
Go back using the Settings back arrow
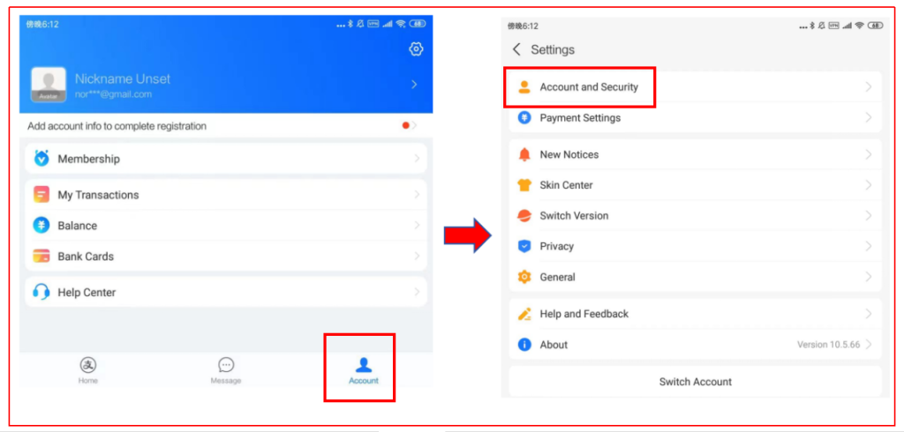click(x=516, y=49)
